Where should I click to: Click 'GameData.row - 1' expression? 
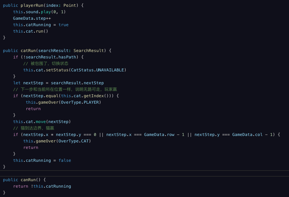tap(164, 135)
